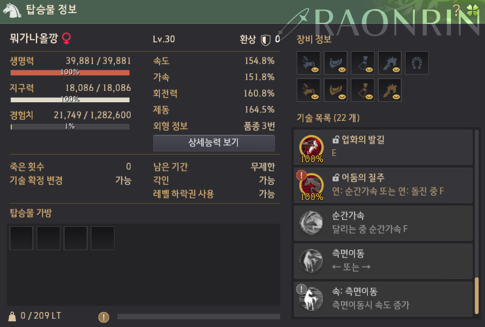This screenshot has height=327, width=485.
Task: Toggle lock on 업화의 발길 skill
Action: 335,139
